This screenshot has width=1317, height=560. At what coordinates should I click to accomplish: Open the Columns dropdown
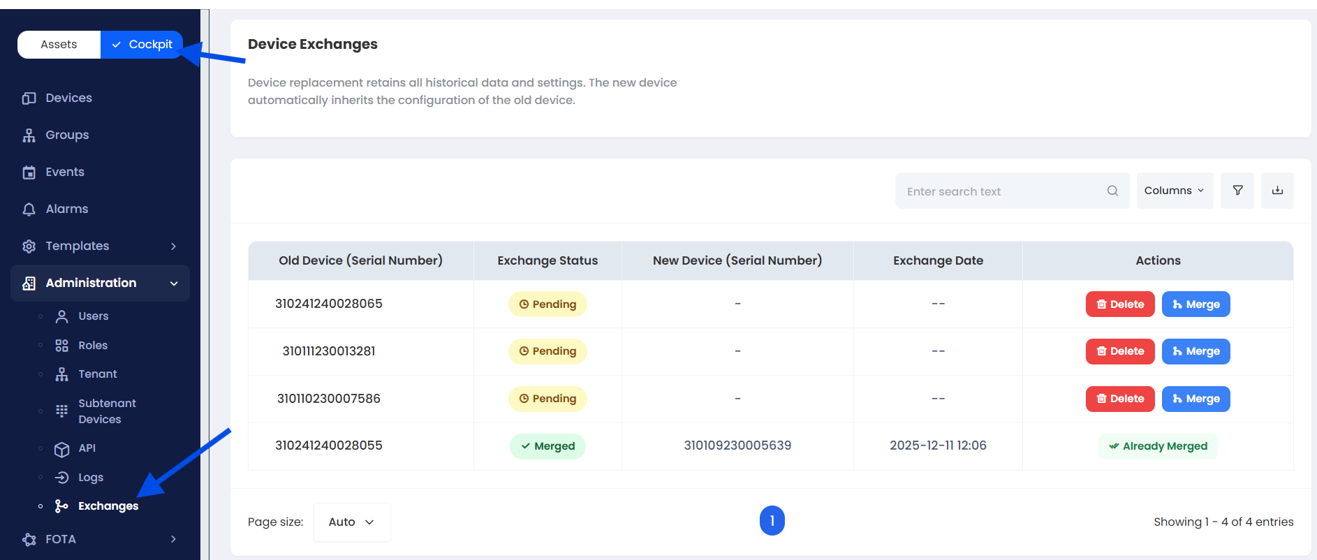[1175, 191]
